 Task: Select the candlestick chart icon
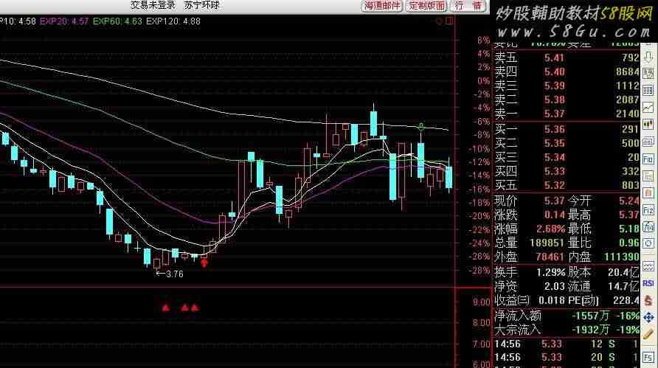[648, 124]
